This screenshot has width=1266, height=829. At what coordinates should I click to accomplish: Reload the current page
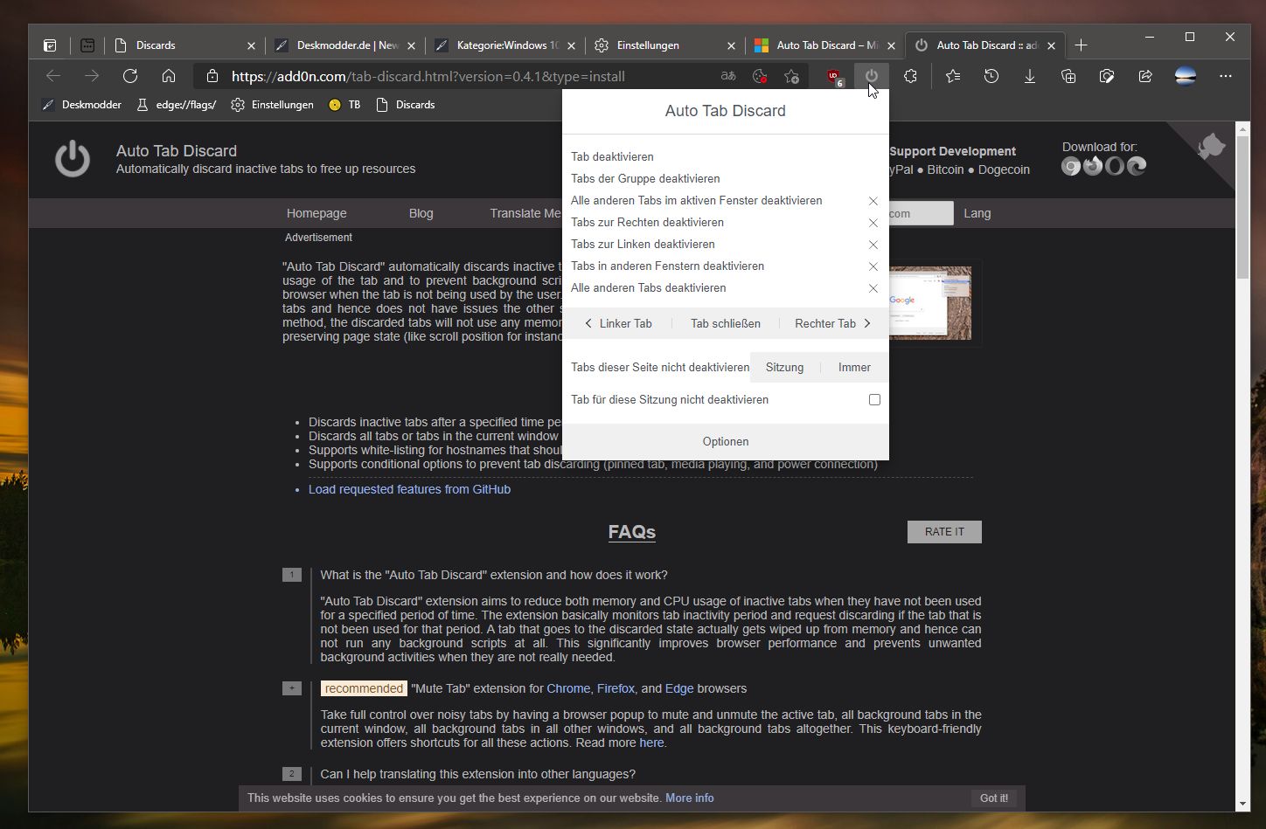tap(130, 76)
